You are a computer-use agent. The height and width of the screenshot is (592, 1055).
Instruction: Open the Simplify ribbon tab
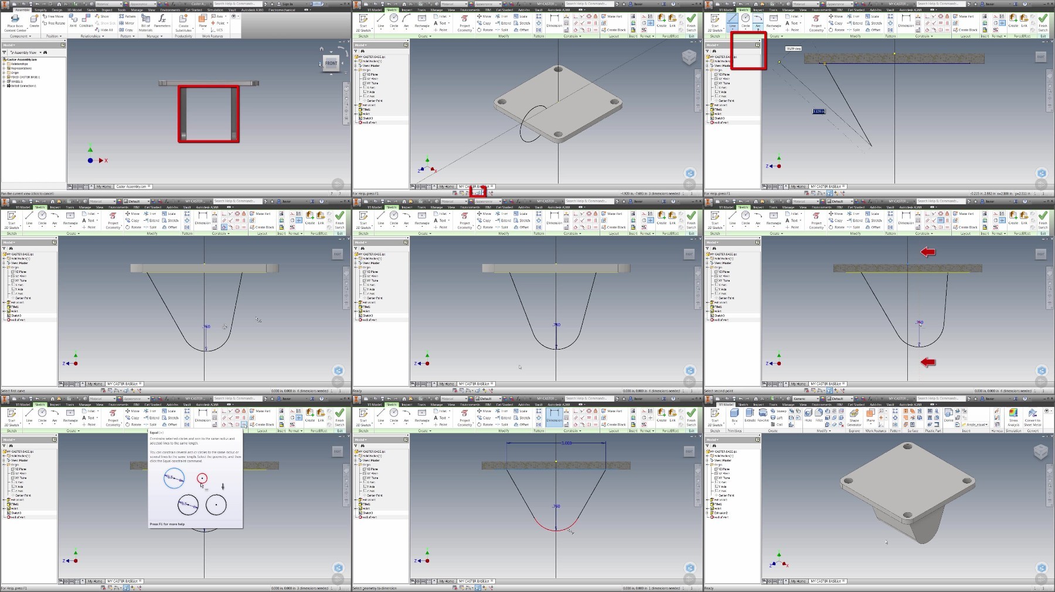tap(40, 10)
